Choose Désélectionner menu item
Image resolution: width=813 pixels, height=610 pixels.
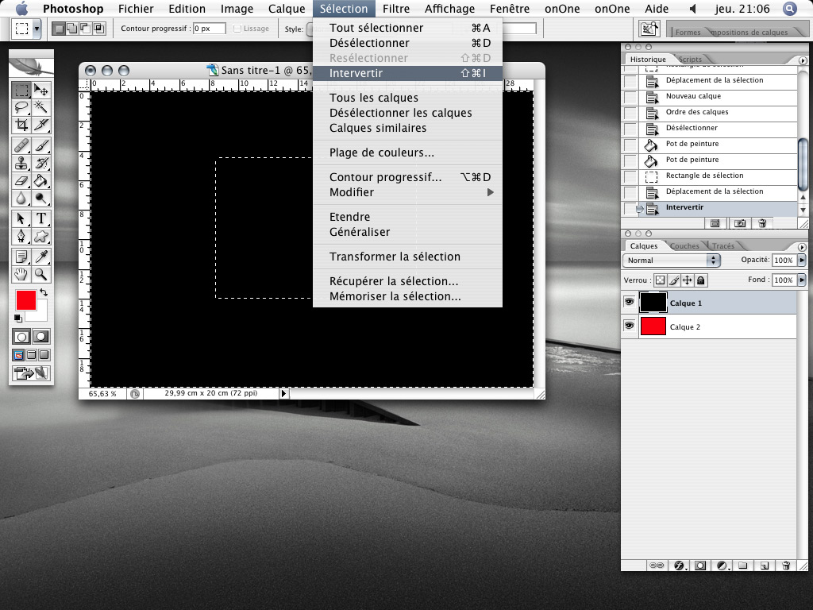pos(407,43)
